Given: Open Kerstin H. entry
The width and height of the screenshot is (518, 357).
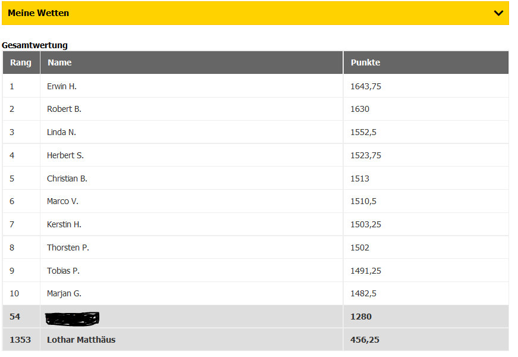Looking at the screenshot, I should tap(64, 224).
